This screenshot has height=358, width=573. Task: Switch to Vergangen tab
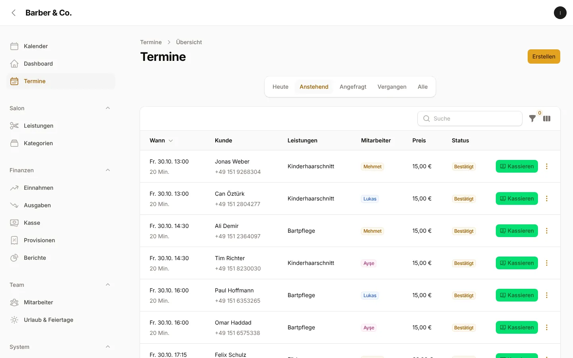tap(392, 87)
